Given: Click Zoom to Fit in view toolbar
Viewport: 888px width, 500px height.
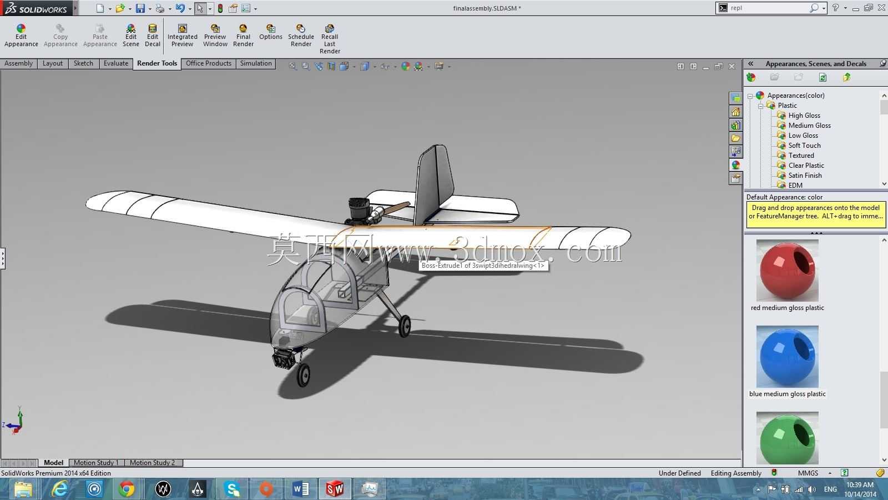Looking at the screenshot, I should click(x=292, y=66).
